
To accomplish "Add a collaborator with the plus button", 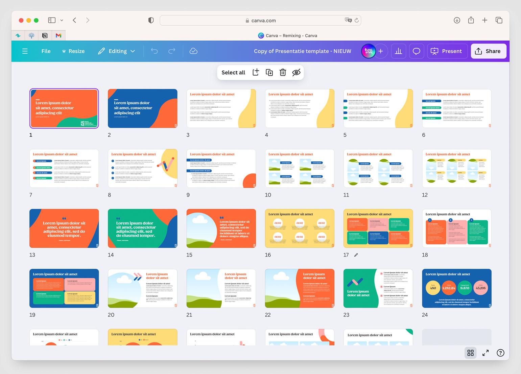I will point(381,51).
